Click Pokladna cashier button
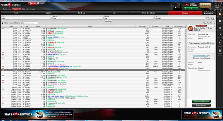This screenshot has height=121, width=223. click(205, 5)
